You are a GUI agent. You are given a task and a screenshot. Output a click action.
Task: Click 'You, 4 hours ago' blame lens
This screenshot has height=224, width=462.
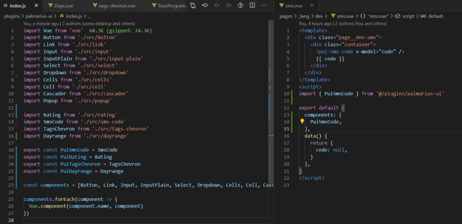click(x=315, y=23)
